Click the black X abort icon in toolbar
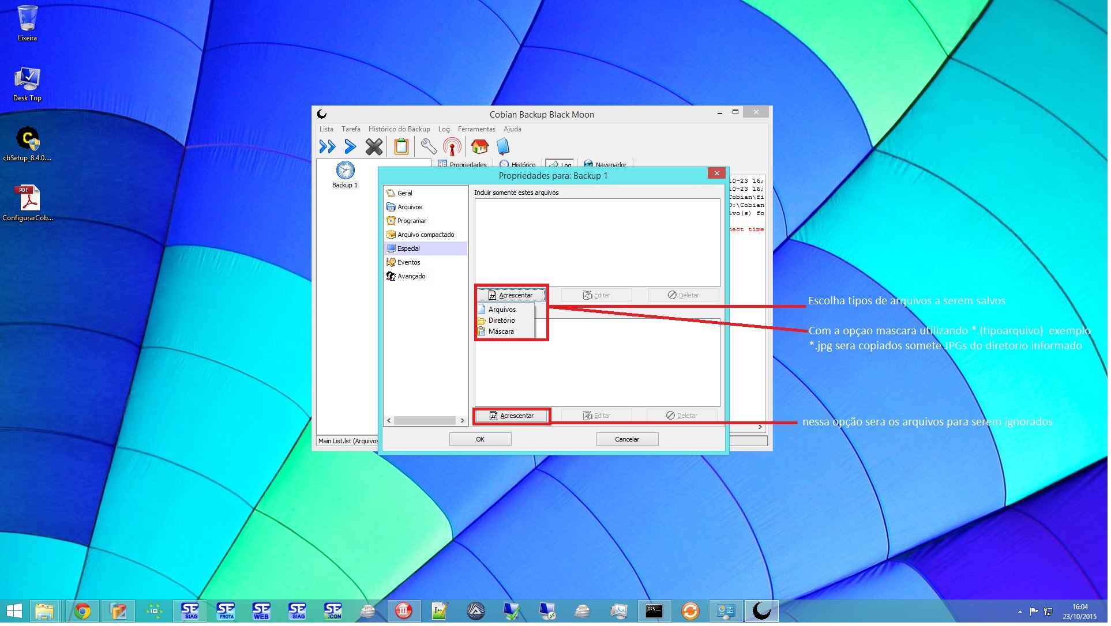Image resolution: width=1111 pixels, height=626 pixels. 374,147
